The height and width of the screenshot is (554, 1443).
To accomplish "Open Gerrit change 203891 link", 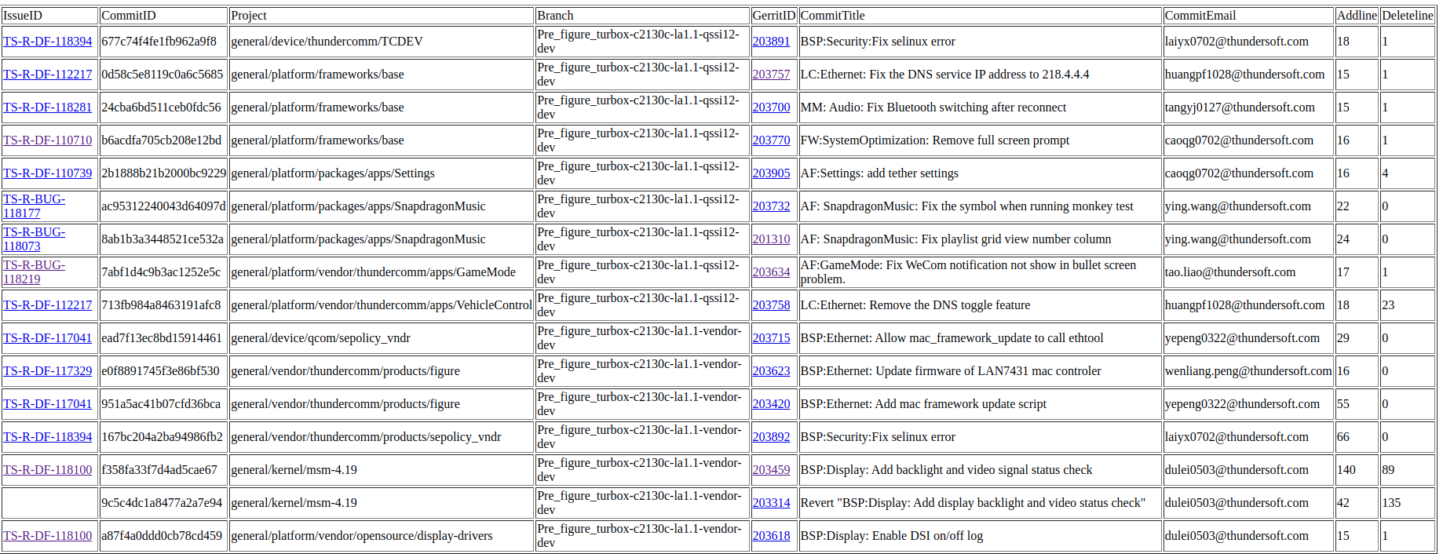I will click(771, 42).
